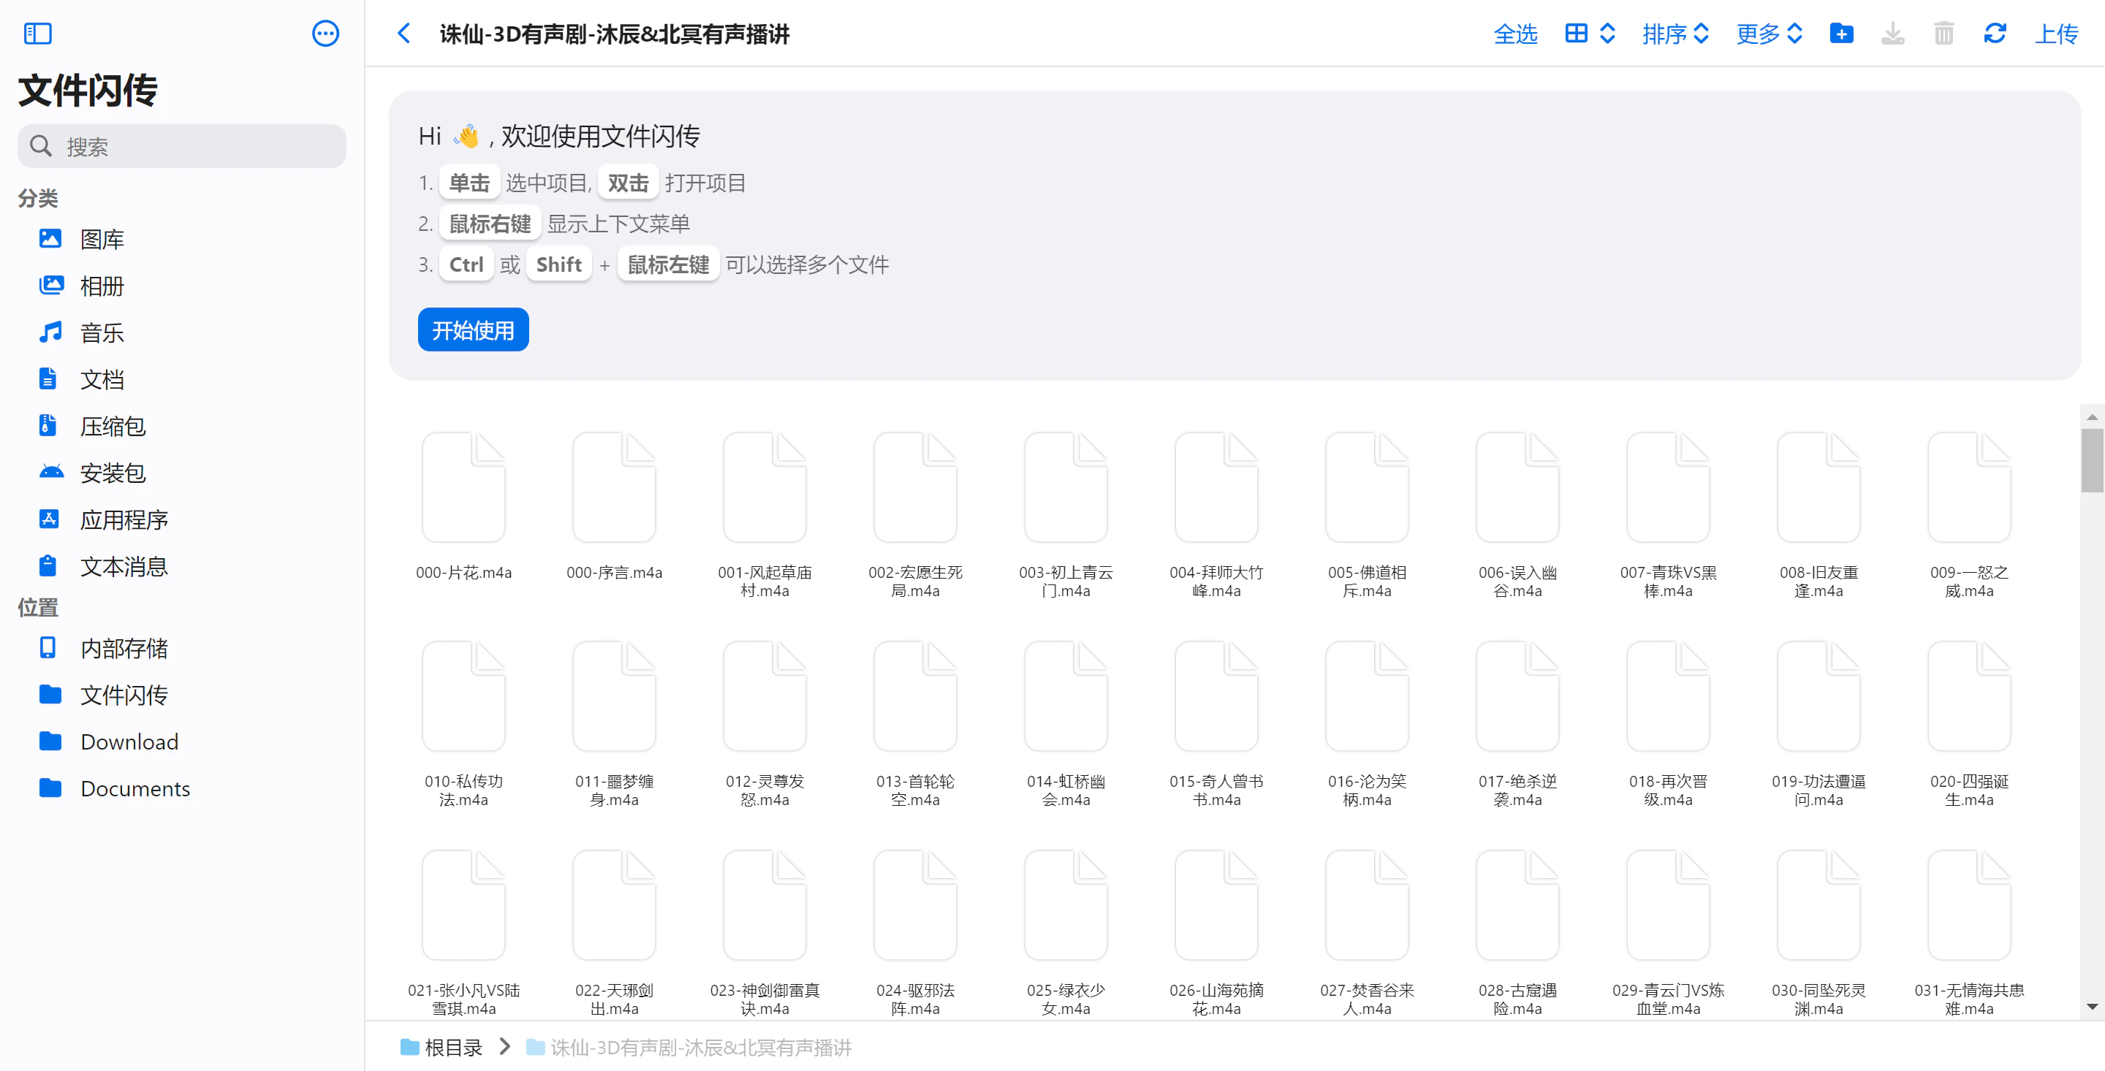Select file 007-青珠VS黑棒.m4a

click(1668, 514)
